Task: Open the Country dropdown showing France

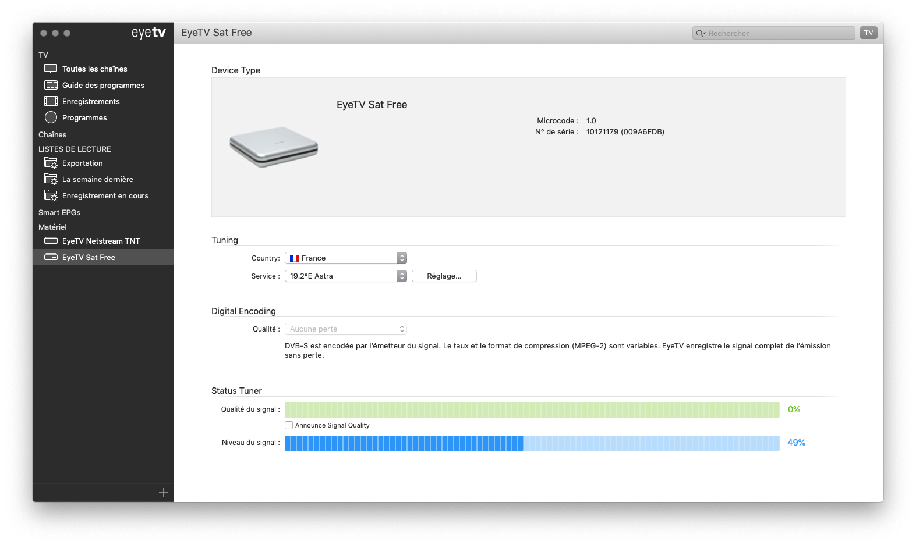Action: pos(346,258)
